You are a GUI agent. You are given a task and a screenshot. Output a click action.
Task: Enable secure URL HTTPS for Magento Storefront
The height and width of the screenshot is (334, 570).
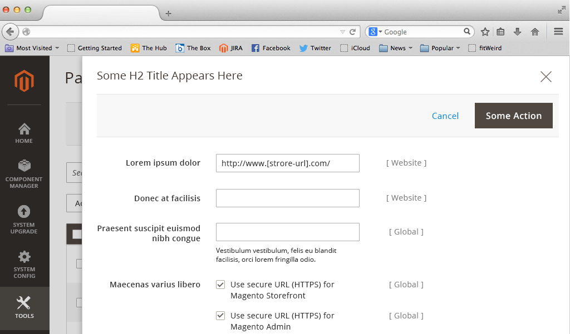220,284
